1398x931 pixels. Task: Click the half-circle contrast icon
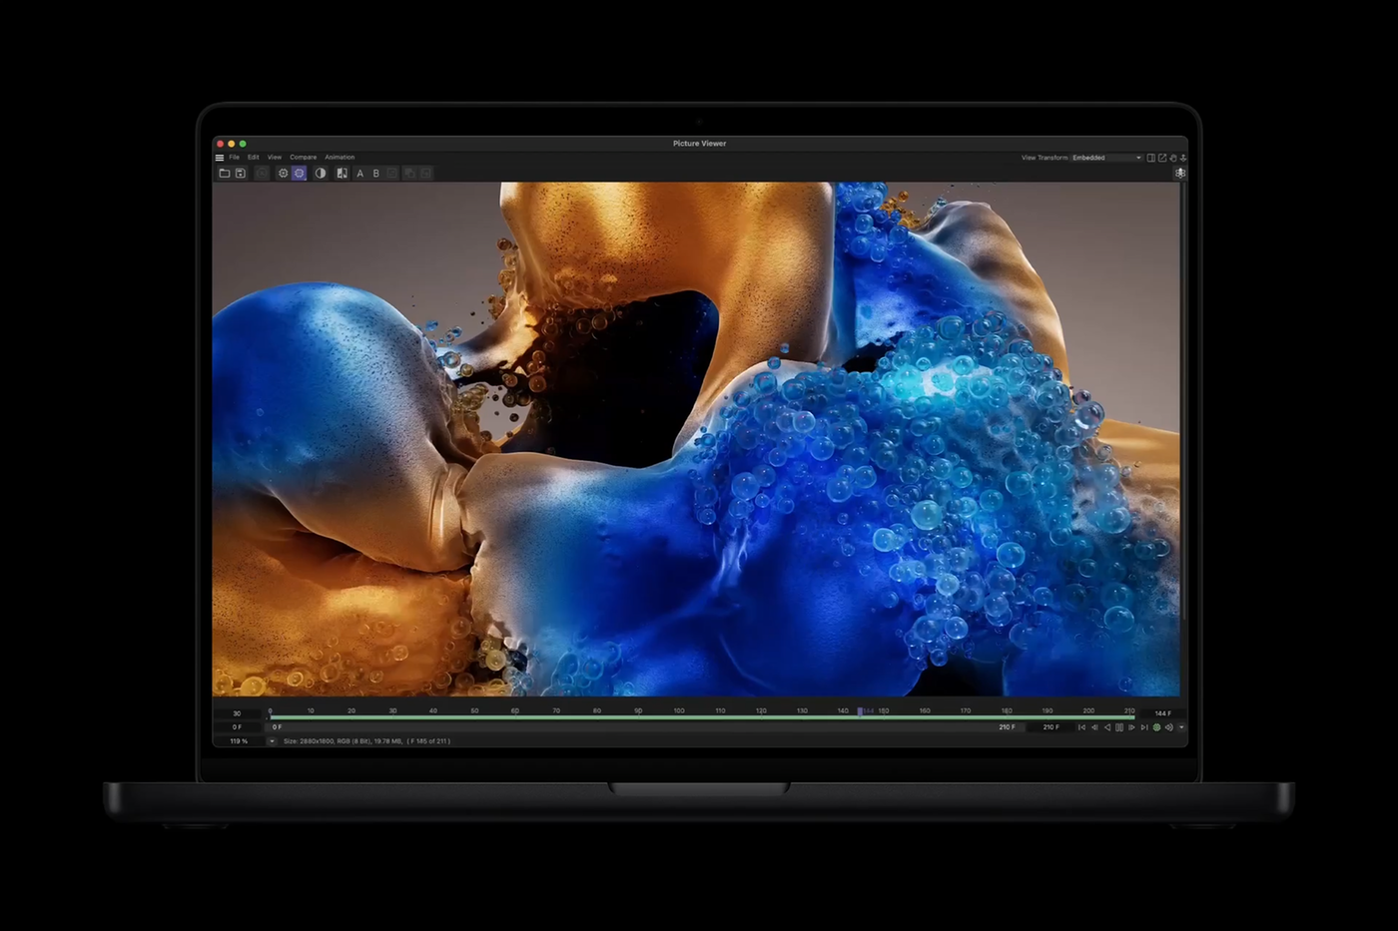click(x=321, y=174)
